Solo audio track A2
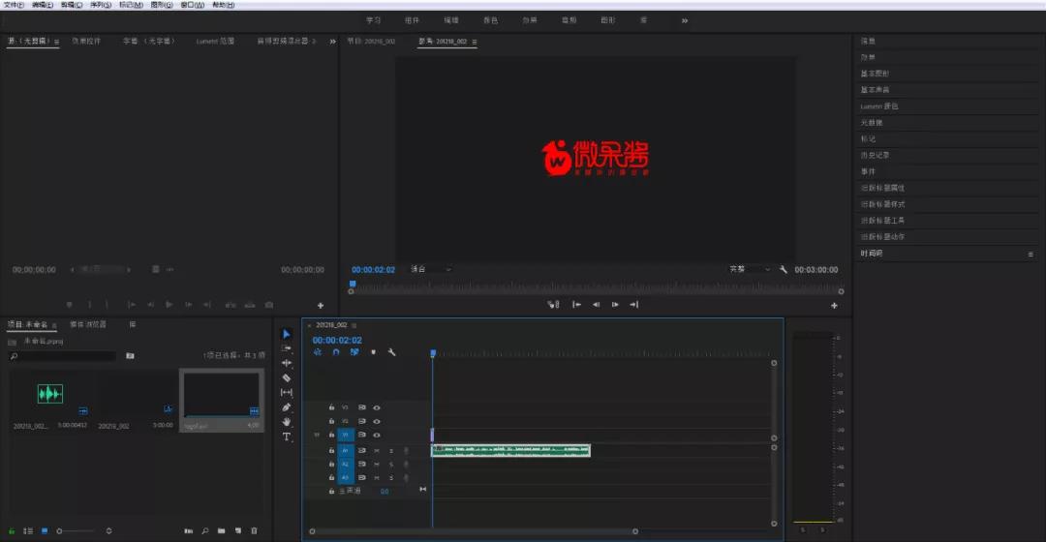The image size is (1046, 542). coord(391,464)
